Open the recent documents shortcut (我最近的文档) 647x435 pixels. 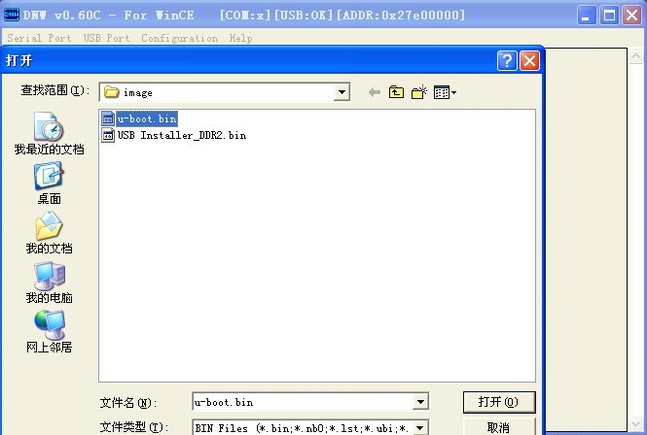coord(49,133)
